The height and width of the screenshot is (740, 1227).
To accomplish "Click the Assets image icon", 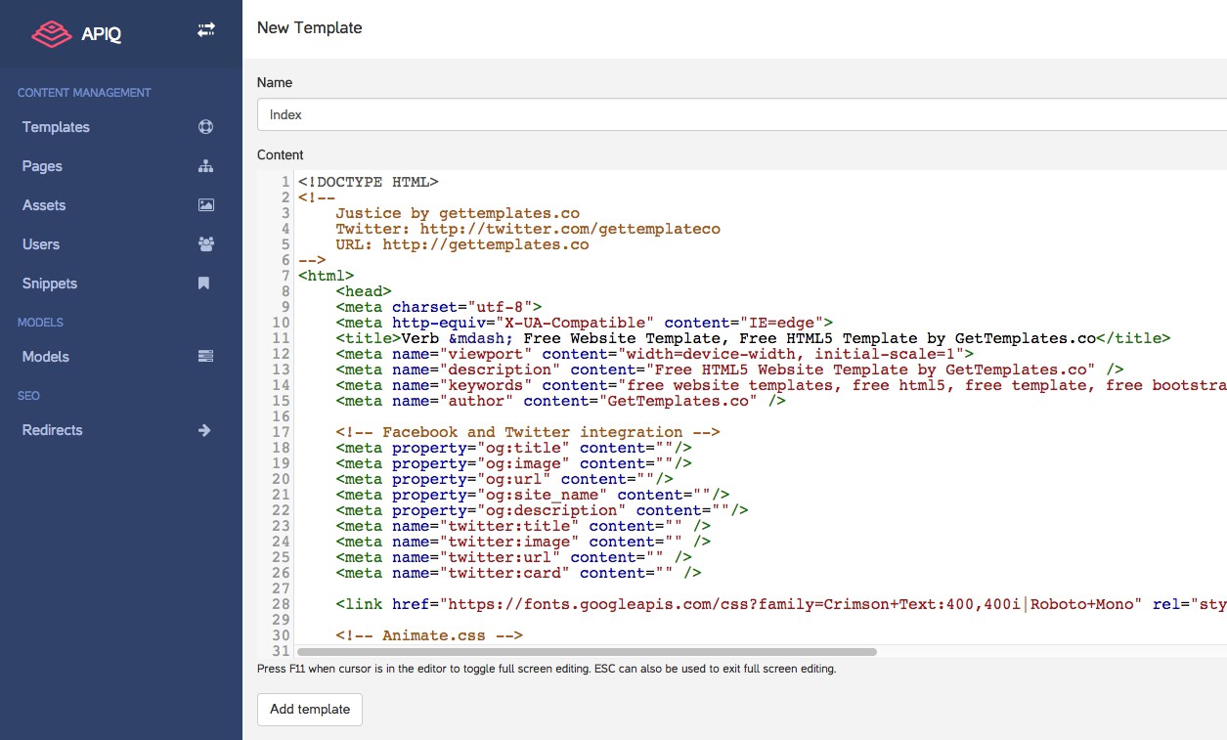I will pyautogui.click(x=205, y=205).
